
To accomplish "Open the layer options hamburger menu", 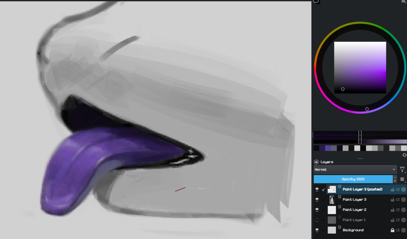I will pyautogui.click(x=402, y=179).
